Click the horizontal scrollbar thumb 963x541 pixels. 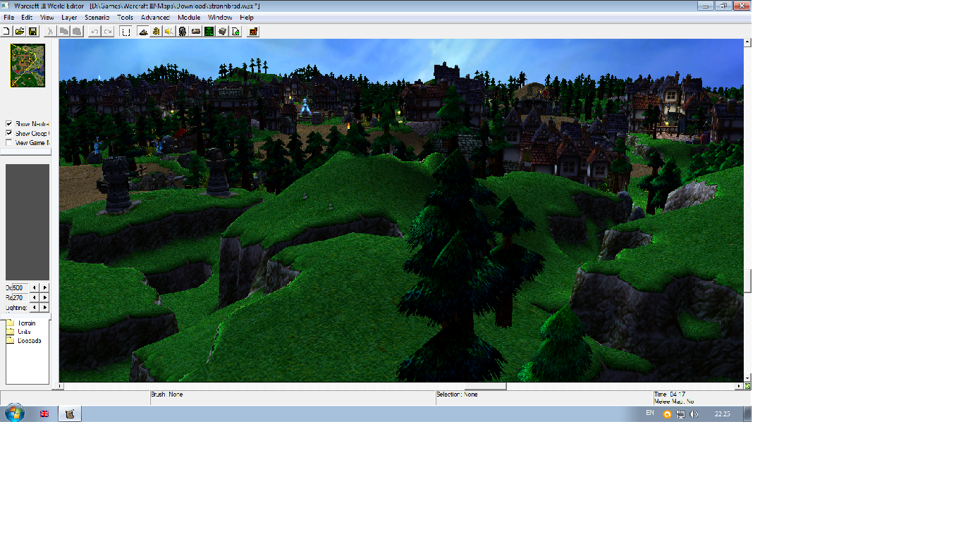pos(485,386)
